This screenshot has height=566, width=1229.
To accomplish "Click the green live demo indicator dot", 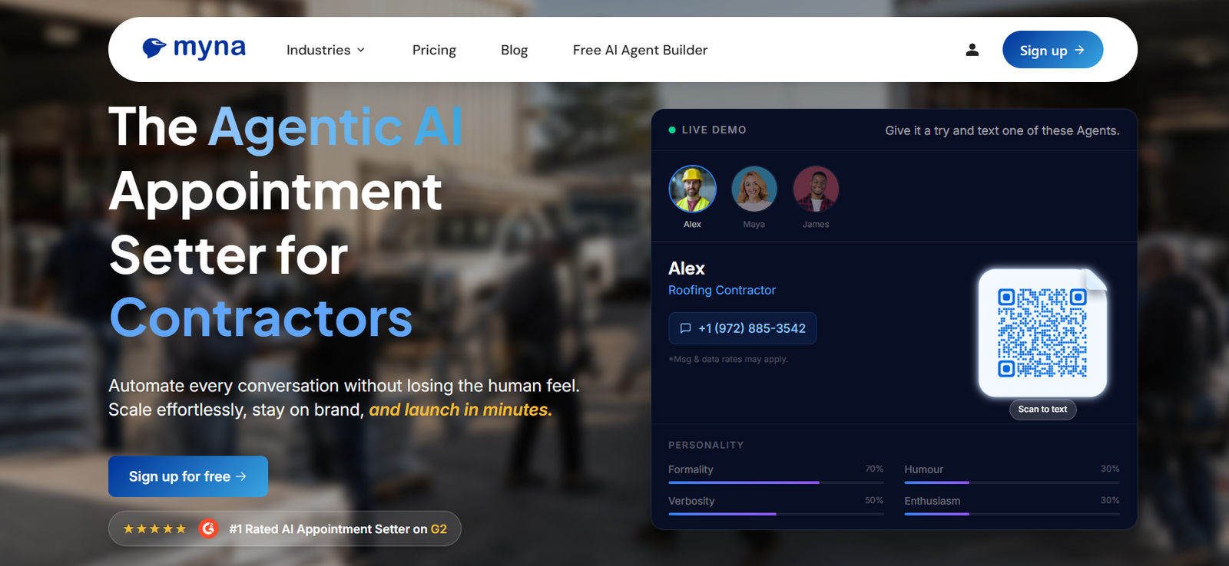I will pyautogui.click(x=672, y=130).
